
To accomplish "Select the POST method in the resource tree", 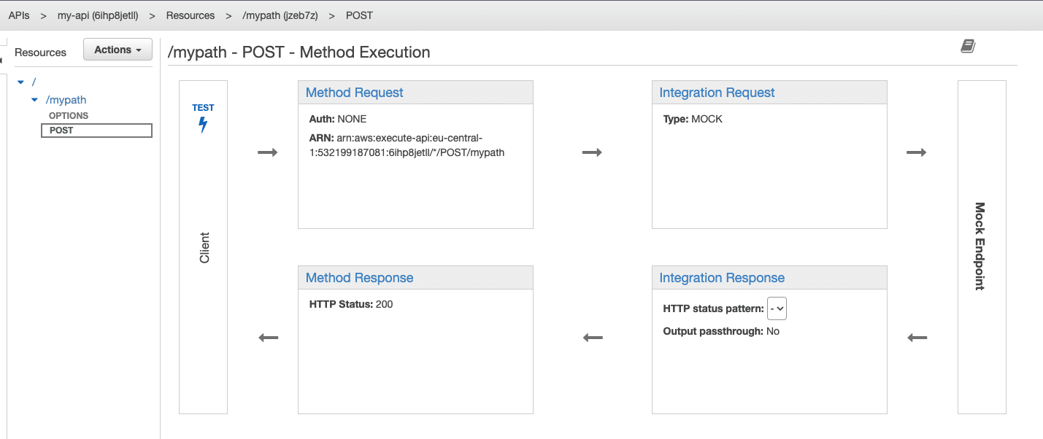I will pos(61,131).
